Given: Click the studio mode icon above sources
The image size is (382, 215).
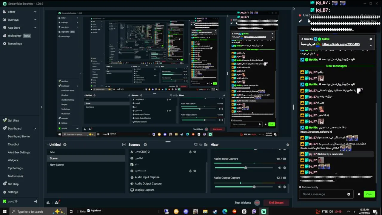Looking at the screenshot, I should (196, 145).
